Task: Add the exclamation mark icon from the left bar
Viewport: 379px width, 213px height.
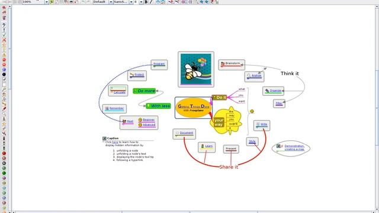Action: (x=4, y=30)
